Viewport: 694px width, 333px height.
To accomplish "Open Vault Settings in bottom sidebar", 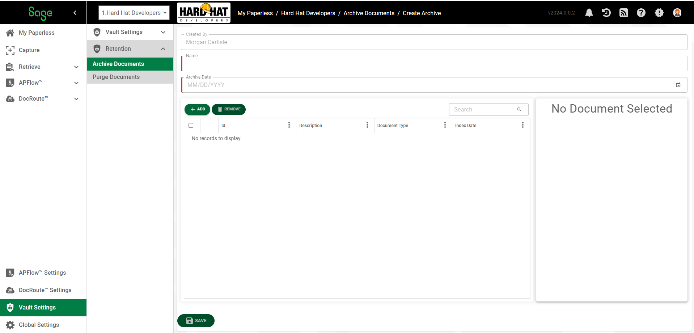I will 43,307.
